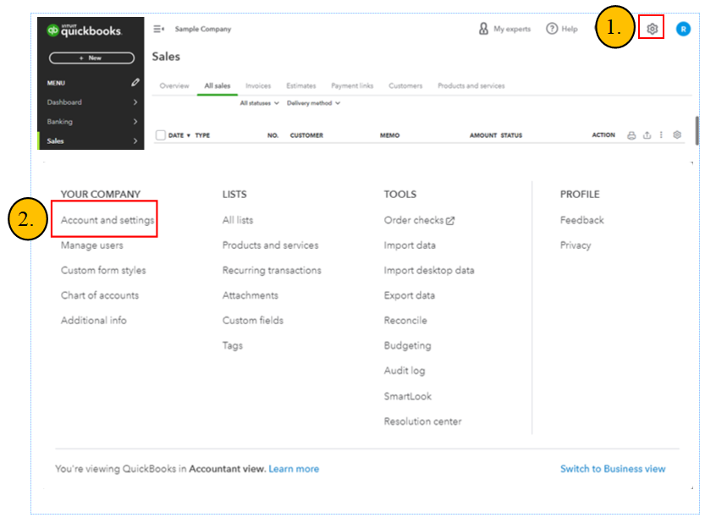727x523 pixels.
Task: Open Account and settings
Action: [x=107, y=220]
